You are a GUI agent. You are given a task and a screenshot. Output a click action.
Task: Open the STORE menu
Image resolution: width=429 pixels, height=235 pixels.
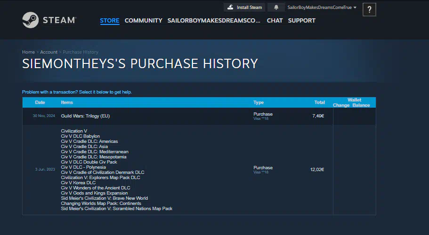point(110,21)
